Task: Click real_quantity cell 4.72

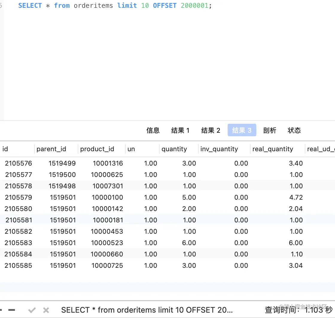Action: 296,197
